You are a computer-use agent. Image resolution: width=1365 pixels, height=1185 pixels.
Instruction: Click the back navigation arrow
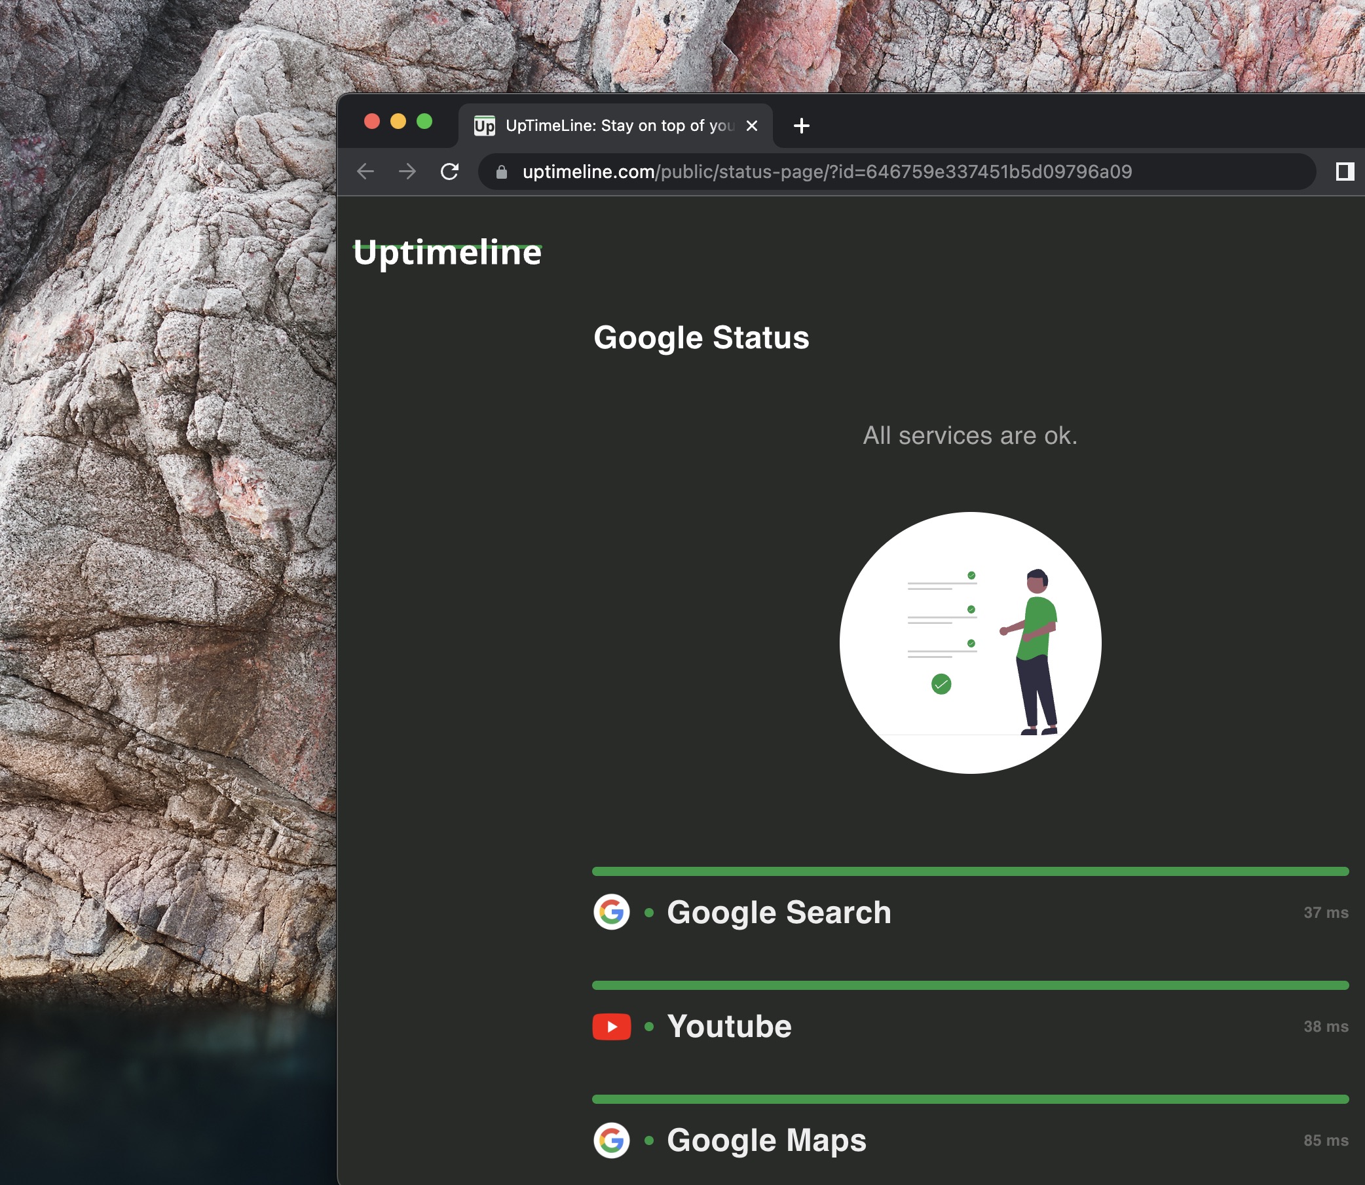(366, 172)
